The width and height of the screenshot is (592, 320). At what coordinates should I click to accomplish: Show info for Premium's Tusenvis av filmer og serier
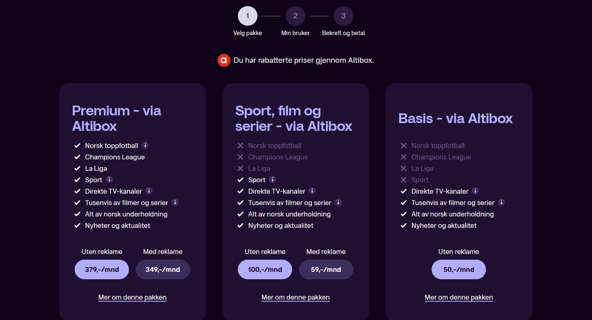point(175,202)
